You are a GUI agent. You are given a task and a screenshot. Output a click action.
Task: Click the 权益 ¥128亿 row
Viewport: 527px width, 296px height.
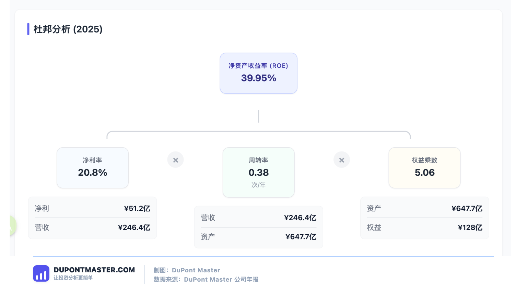point(424,227)
